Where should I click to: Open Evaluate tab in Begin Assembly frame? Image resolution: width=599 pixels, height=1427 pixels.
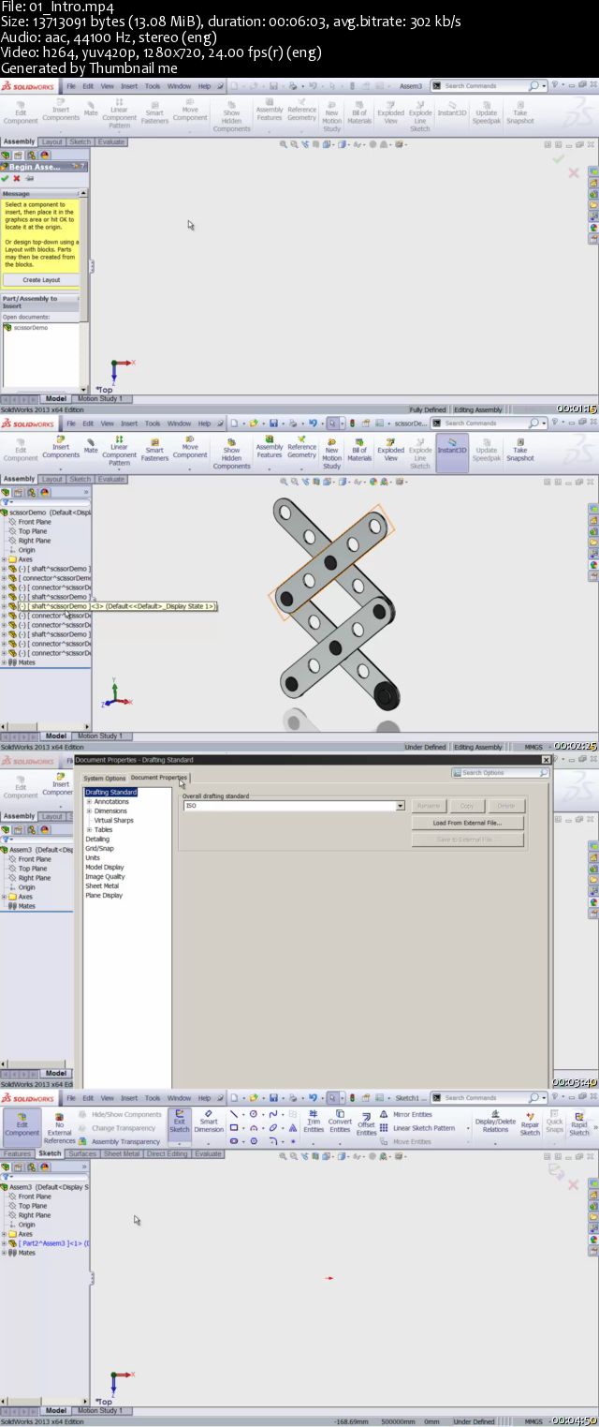(x=110, y=141)
